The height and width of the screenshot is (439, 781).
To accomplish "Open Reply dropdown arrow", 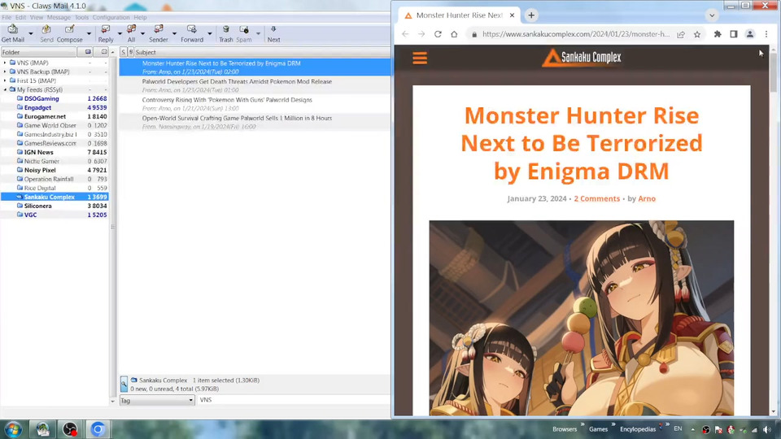I will [120, 34].
